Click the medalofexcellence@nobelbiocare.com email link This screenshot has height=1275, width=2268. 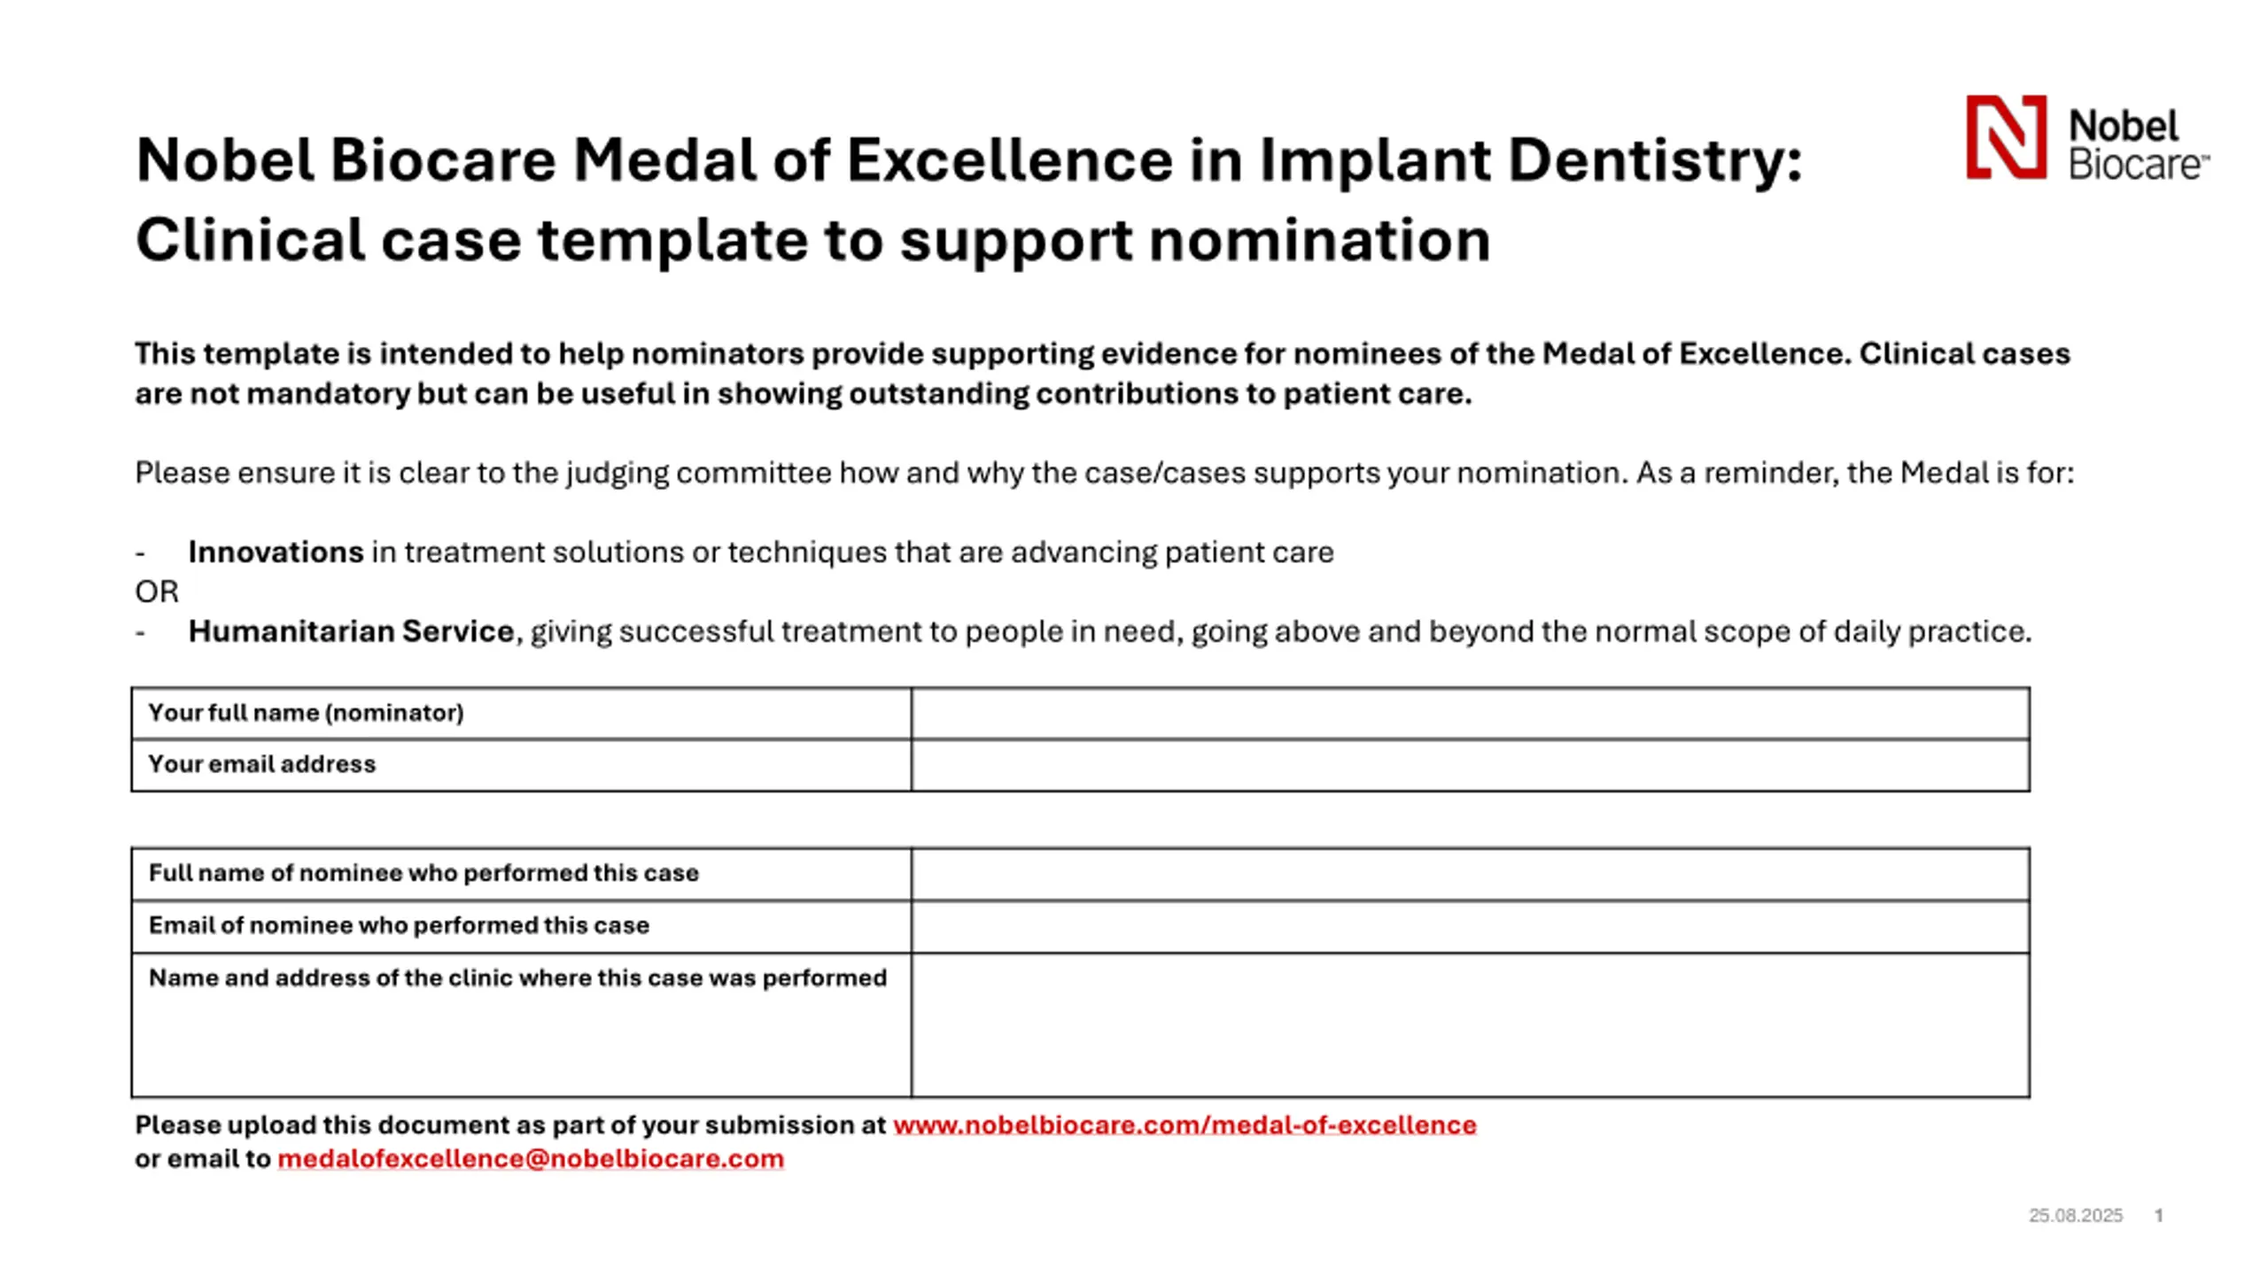click(x=531, y=1158)
